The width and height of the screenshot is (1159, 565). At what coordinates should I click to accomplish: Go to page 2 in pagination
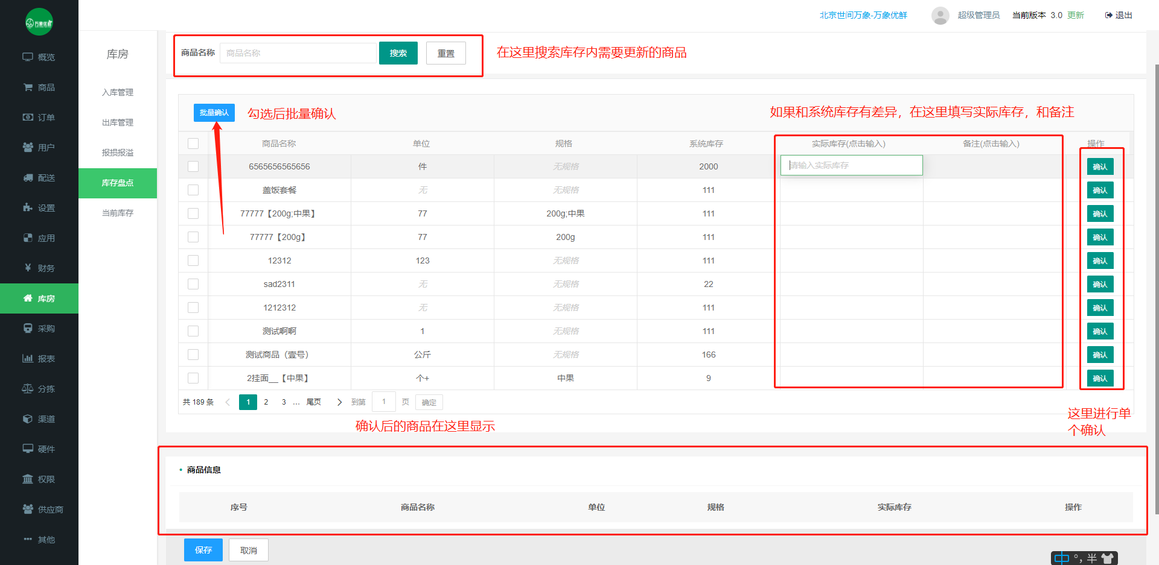coord(266,402)
